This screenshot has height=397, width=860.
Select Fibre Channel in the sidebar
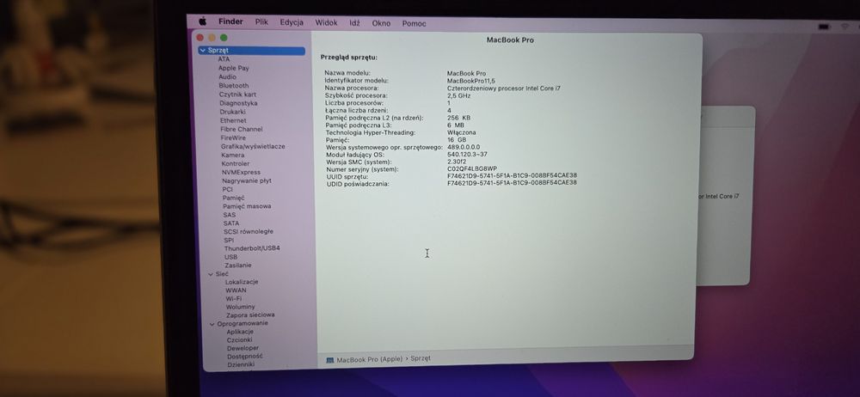242,130
